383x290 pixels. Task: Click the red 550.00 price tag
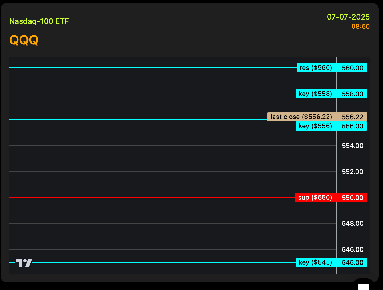352,198
